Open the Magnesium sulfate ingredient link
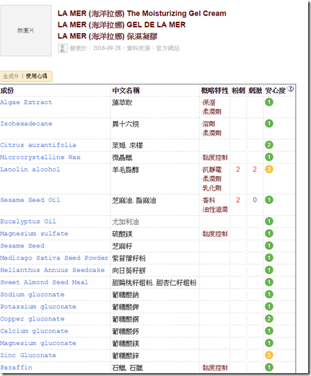This screenshot has height=376, width=311. click(x=34, y=234)
